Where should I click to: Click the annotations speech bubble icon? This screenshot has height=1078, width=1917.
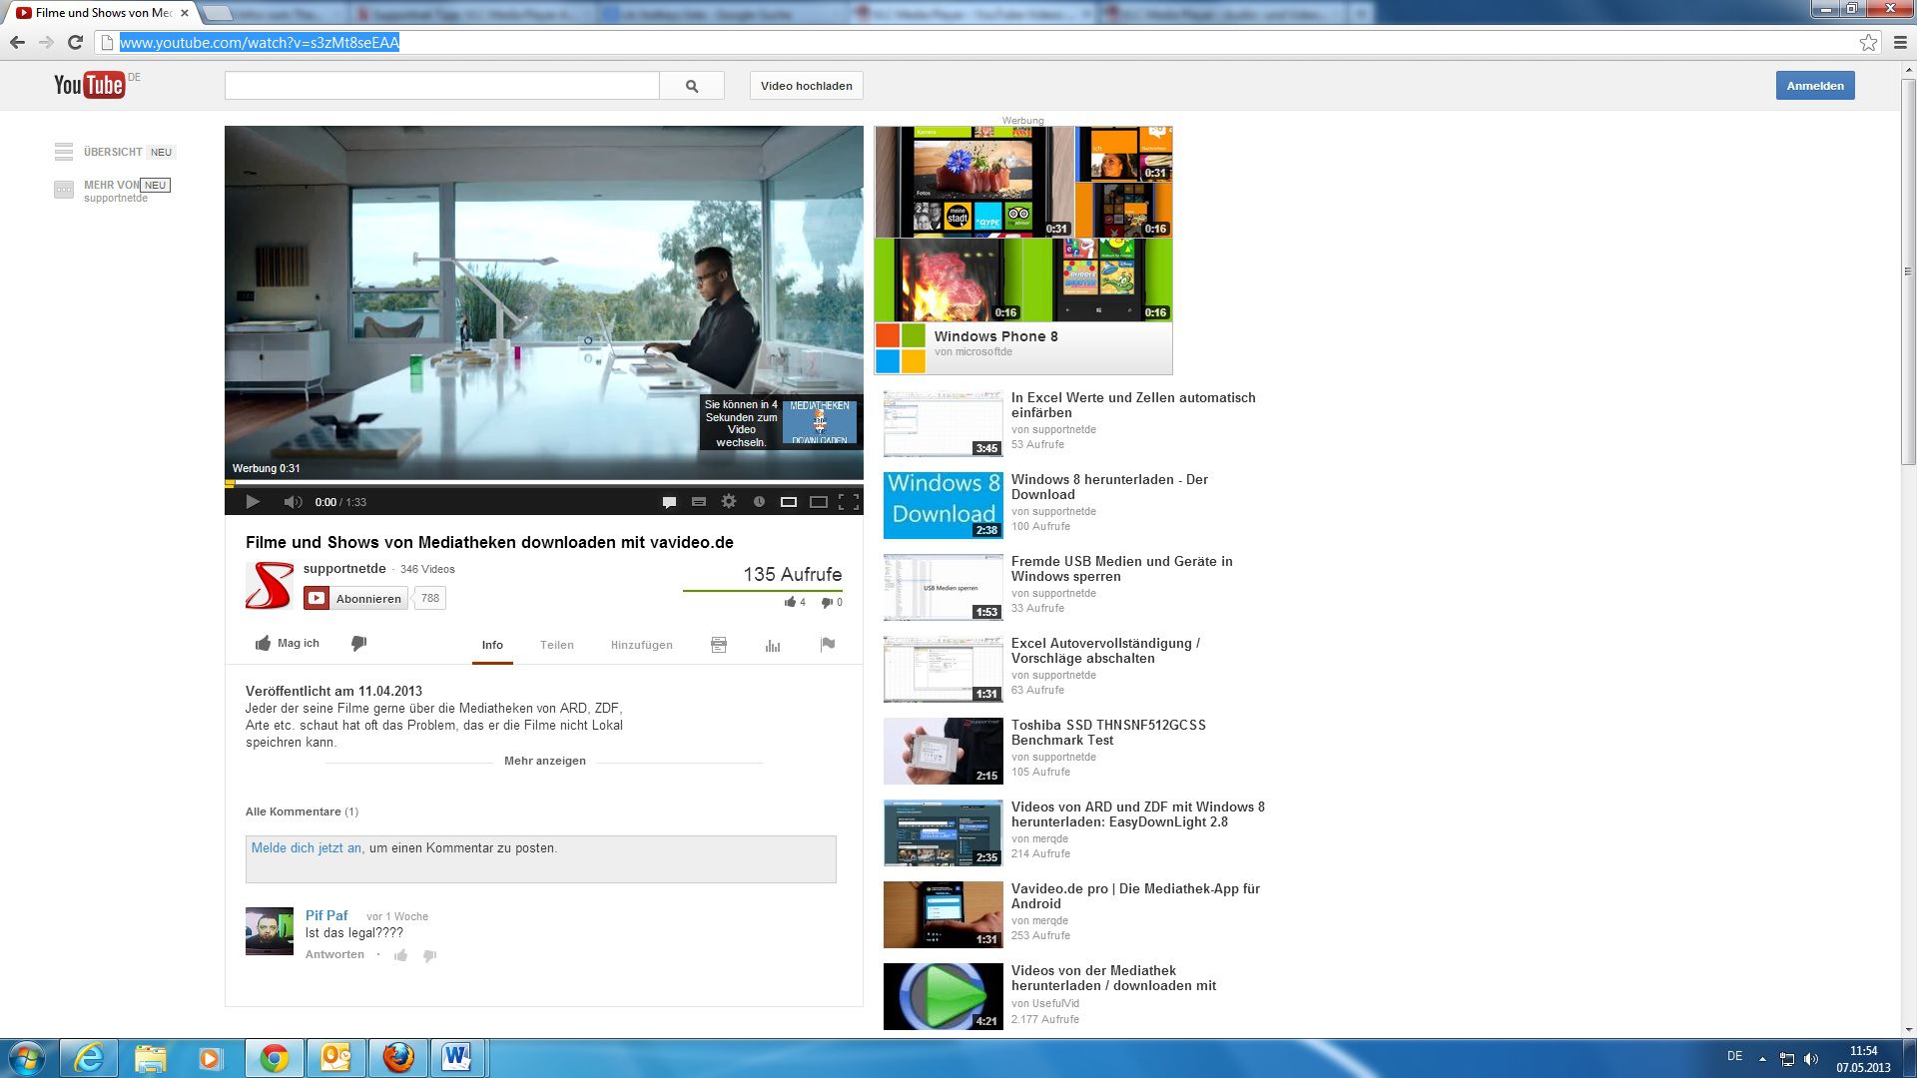point(668,502)
